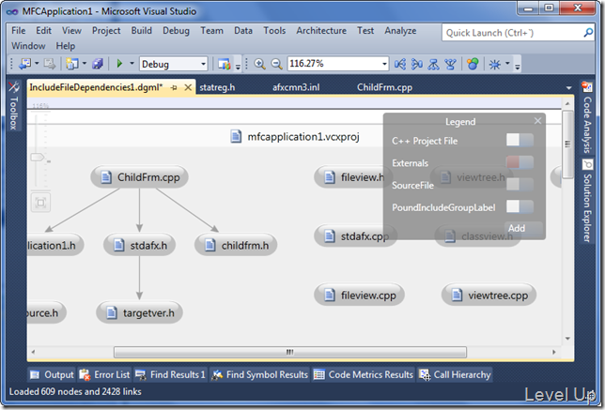Click the solution window icon next to Debug
The height and width of the screenshot is (410, 605).
pos(224,64)
